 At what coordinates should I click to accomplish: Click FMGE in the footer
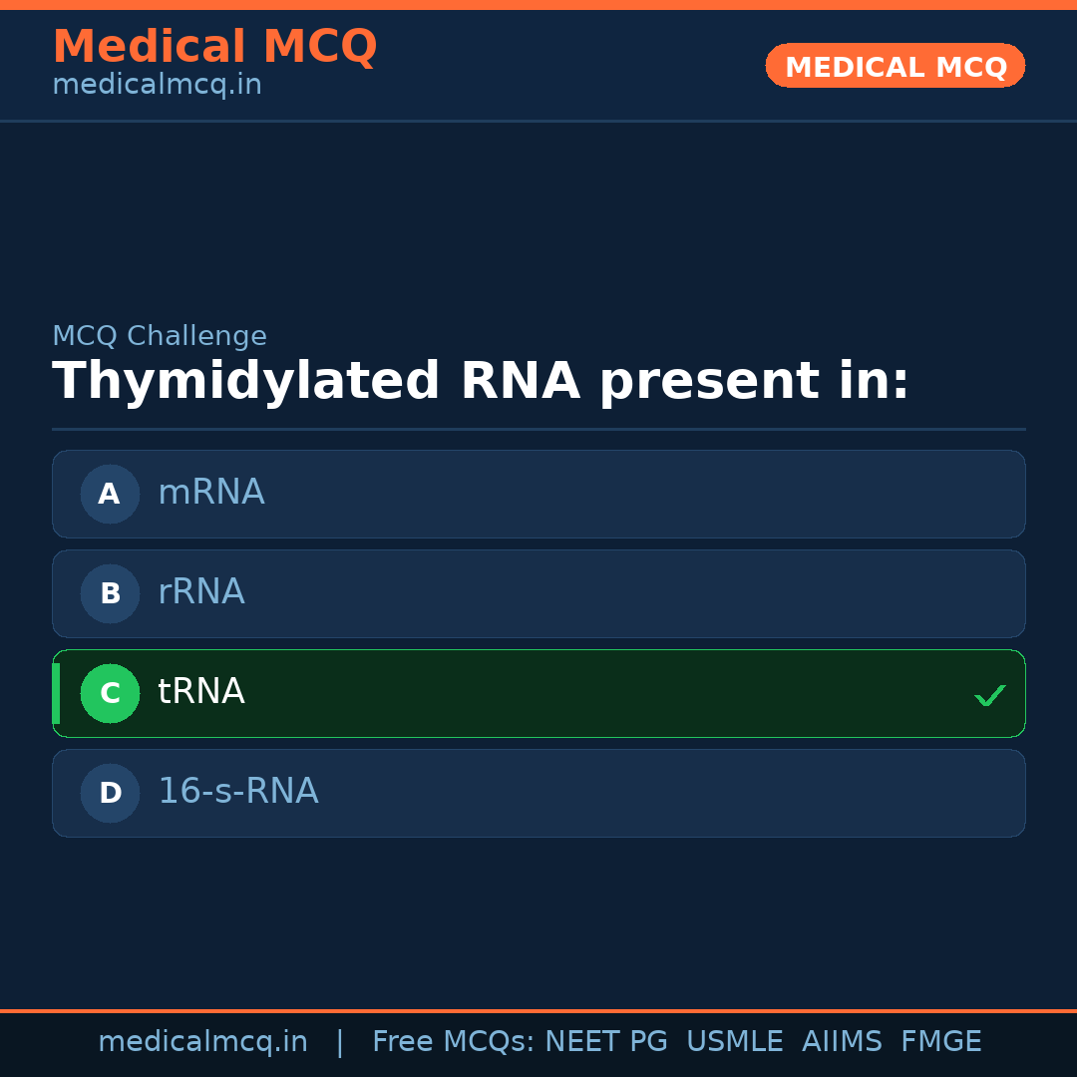pos(941,1042)
